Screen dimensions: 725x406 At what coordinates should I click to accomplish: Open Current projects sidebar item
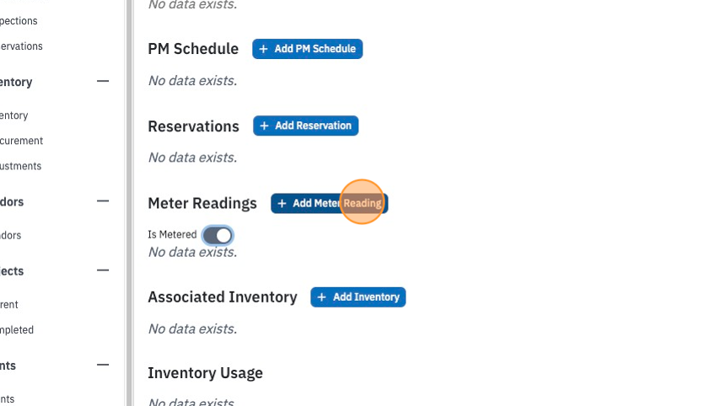[x=8, y=305]
